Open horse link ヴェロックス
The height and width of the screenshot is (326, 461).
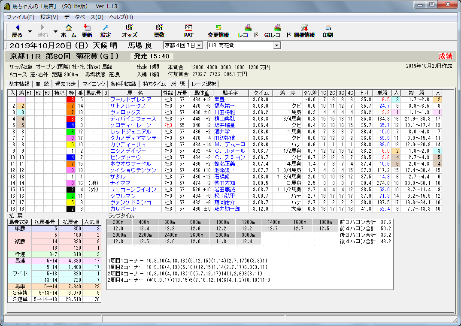pos(125,112)
